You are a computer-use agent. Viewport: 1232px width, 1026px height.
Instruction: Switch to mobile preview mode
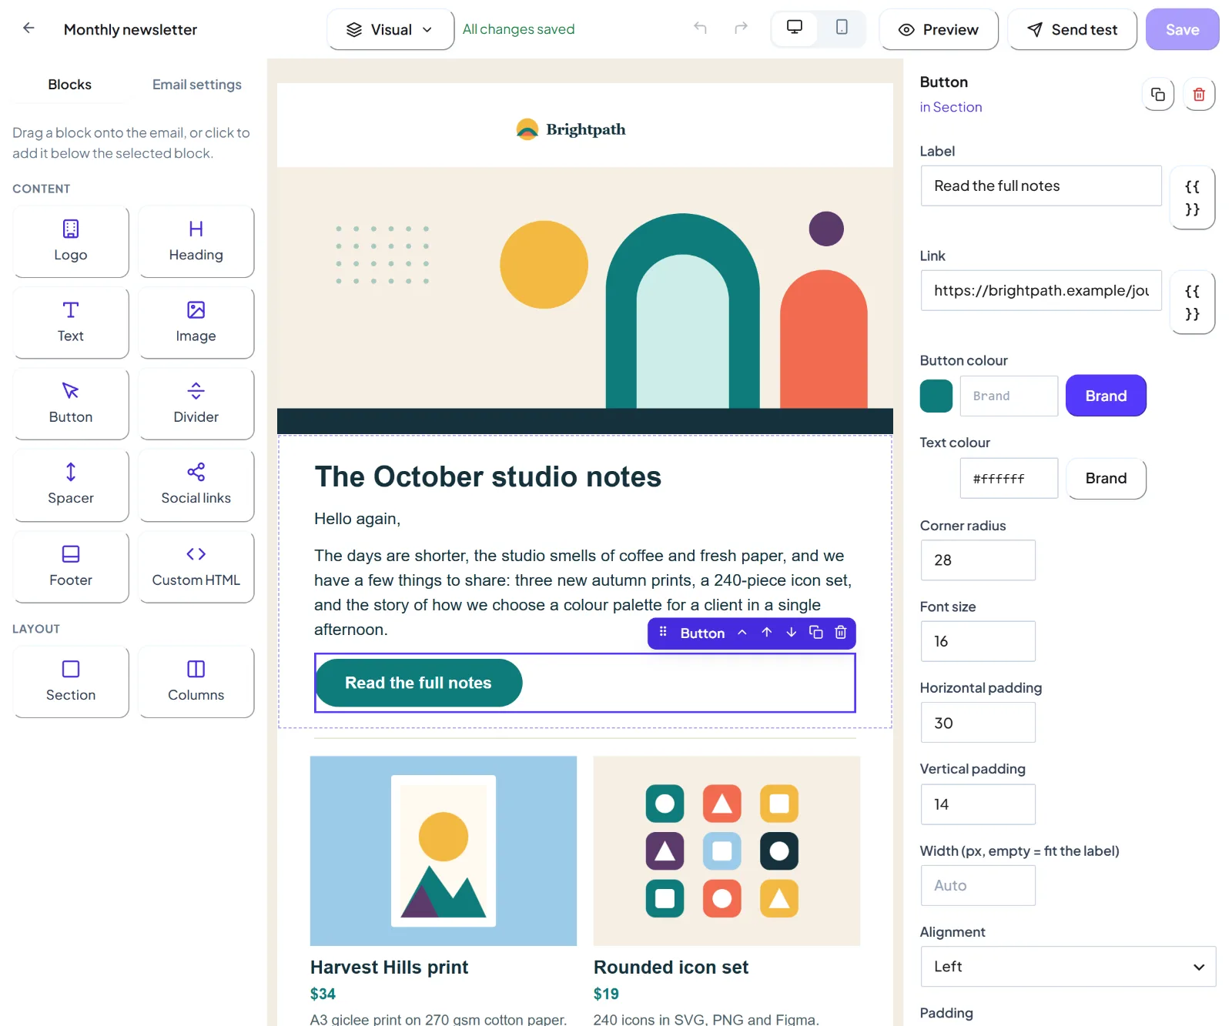click(842, 28)
